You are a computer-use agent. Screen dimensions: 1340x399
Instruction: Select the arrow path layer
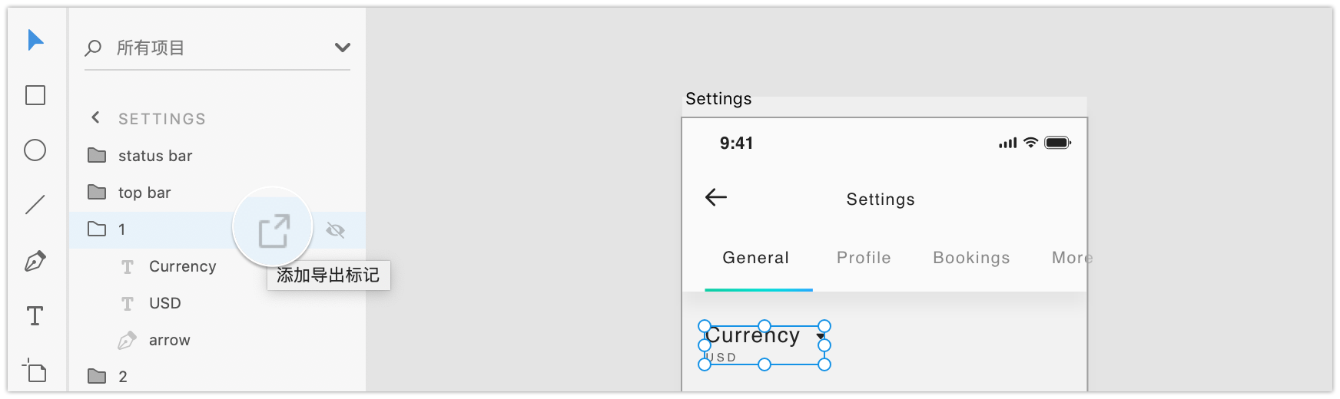click(169, 340)
